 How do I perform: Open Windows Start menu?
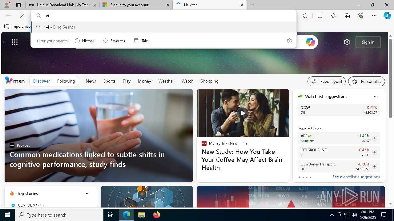click(7, 215)
